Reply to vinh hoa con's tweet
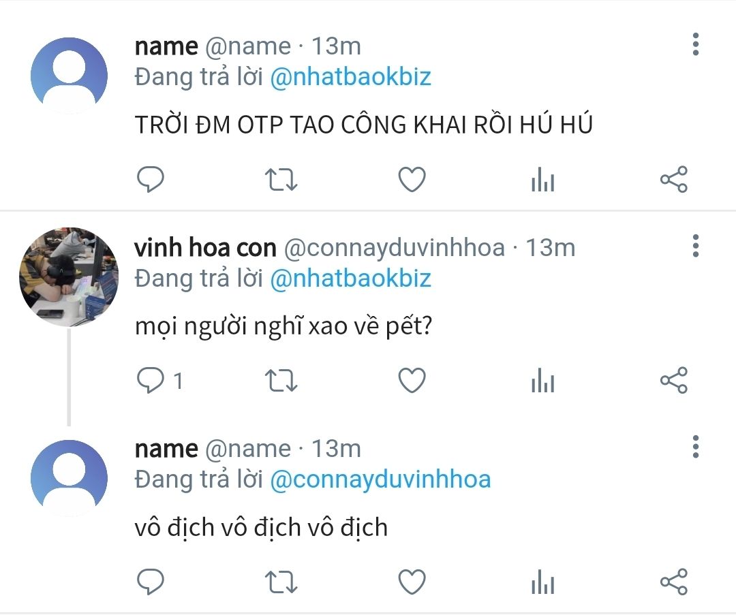Screen dimensions: 736x615 151,381
